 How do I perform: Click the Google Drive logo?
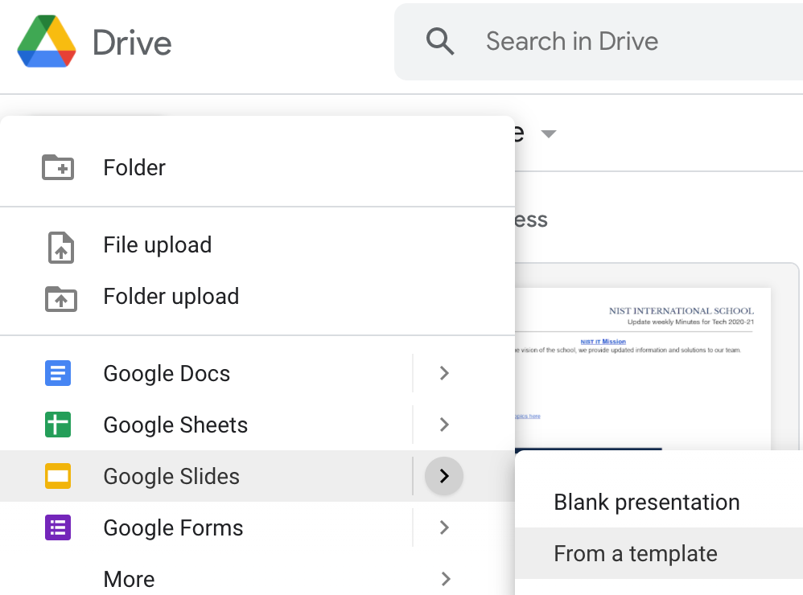click(x=47, y=42)
